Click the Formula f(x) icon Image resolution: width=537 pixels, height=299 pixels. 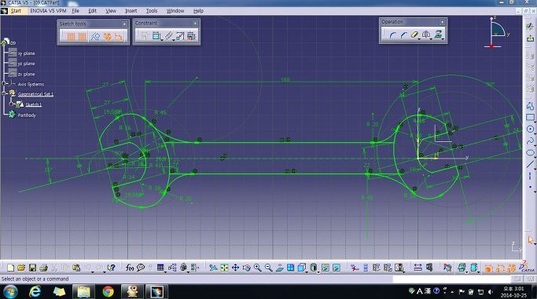(130, 268)
